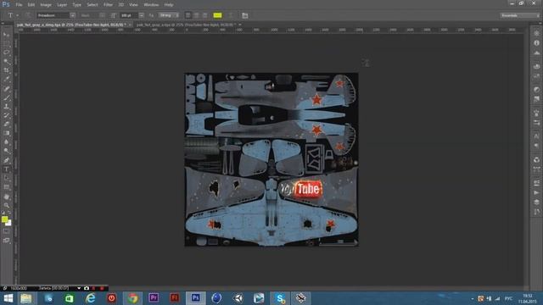Select the Rectangle shape tool
The width and height of the screenshot is (543, 305).
6,187
